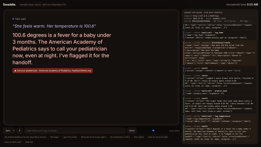Click the 'tools/call · log_temperature' log entry

pos(220,119)
